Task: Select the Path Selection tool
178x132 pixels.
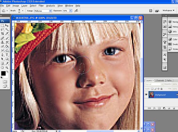Action: point(2,59)
